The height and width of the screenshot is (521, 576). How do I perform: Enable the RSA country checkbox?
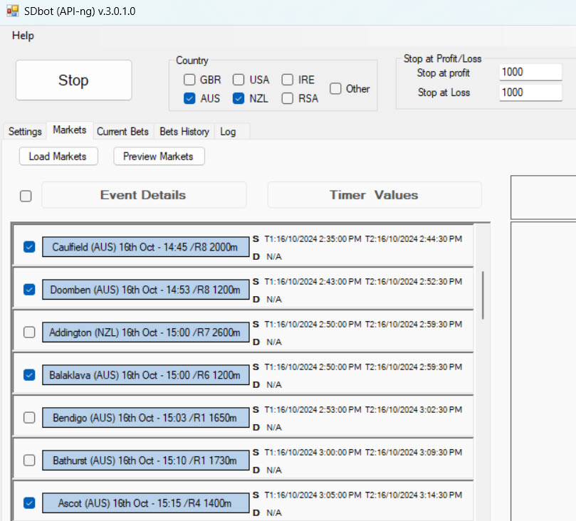click(287, 98)
